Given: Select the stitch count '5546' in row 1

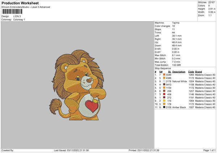Looking at the screenshot, I should coord(169,75).
